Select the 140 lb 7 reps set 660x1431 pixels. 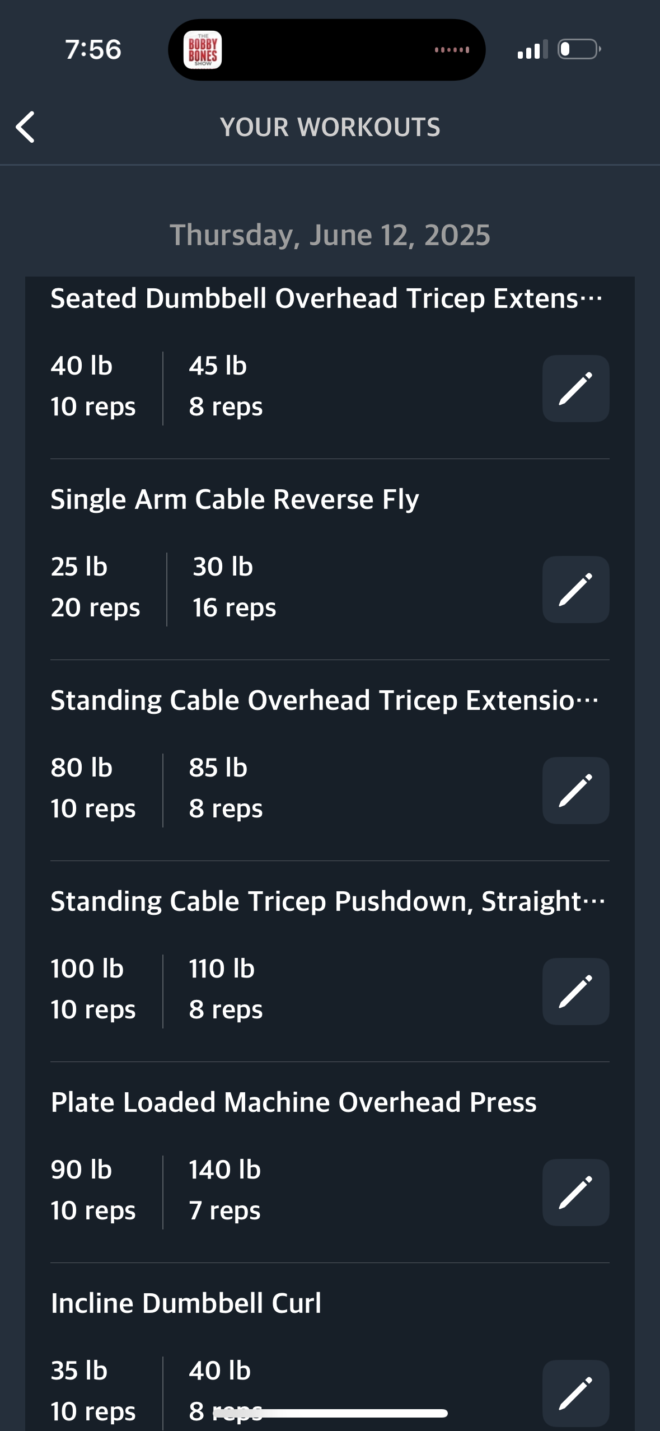[225, 1190]
